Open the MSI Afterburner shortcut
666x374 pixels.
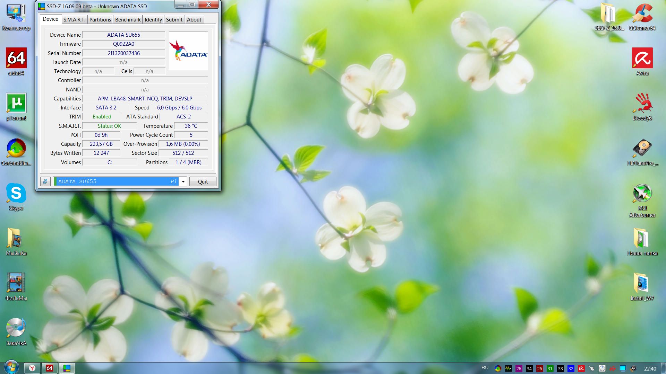tap(642, 194)
